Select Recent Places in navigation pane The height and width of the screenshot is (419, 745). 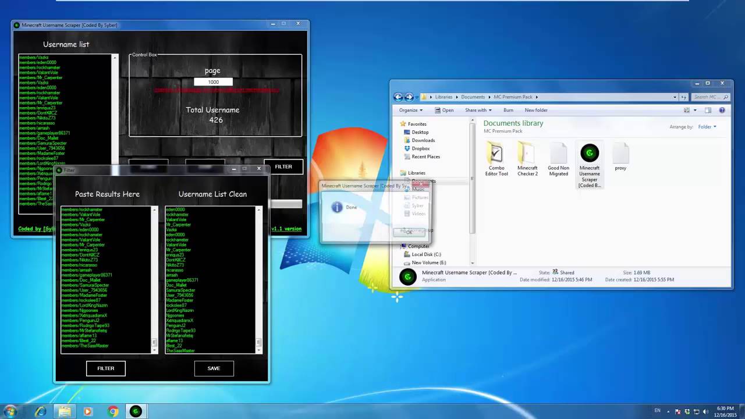coord(425,157)
